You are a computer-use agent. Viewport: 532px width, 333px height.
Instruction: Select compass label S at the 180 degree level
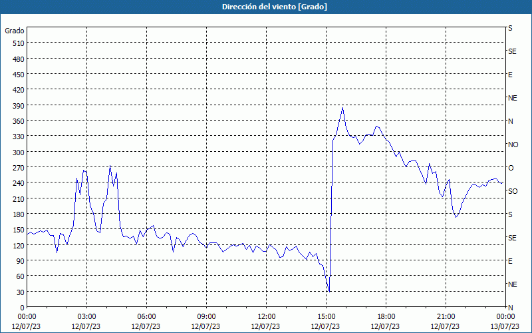click(510, 214)
